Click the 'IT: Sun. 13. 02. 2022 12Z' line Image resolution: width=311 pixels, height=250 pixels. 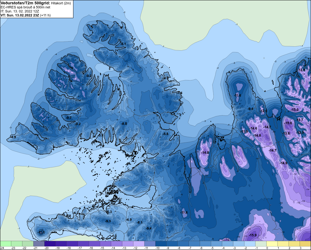(20, 11)
